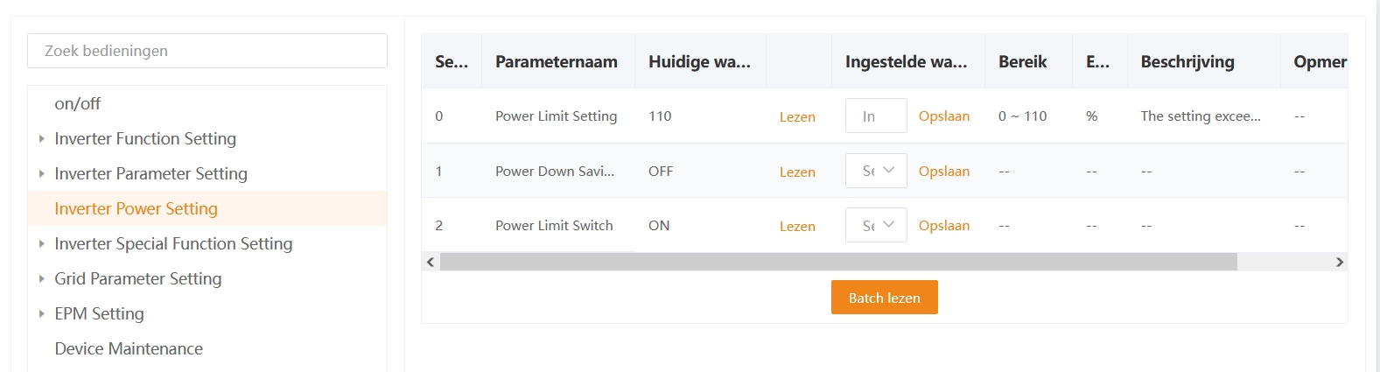Expand Grid Parameter Setting arrow
Viewport: 1380px width, 372px height.
click(41, 278)
